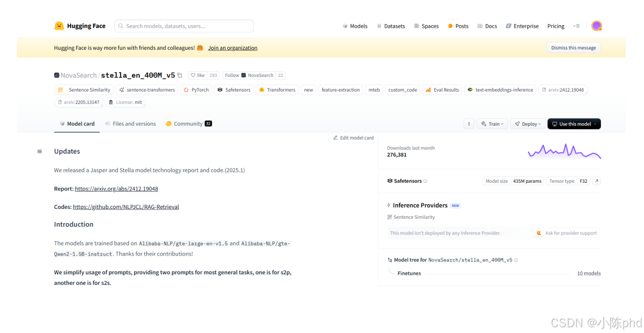Click the F32 tensor type badge
Screen dimensions: 644x333
tap(583, 181)
